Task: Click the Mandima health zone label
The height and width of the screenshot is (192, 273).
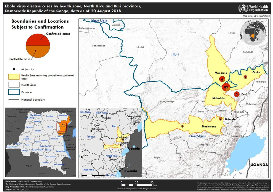Action: click(x=221, y=73)
